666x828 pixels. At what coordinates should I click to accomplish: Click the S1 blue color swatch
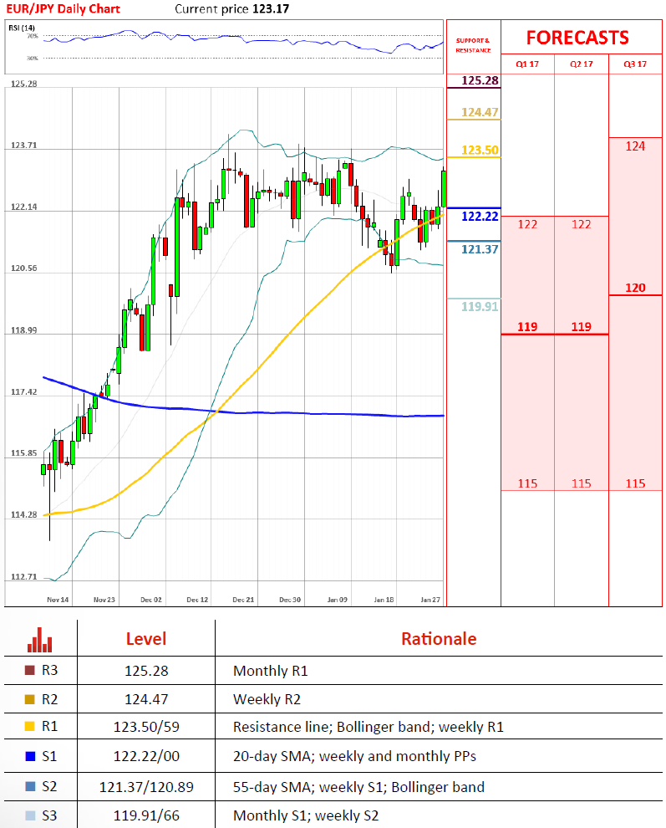pyautogui.click(x=30, y=756)
